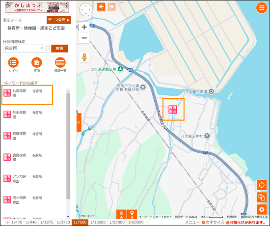The width and height of the screenshot is (270, 226).
Task: Click the scale bar plus button
Action: (7, 223)
